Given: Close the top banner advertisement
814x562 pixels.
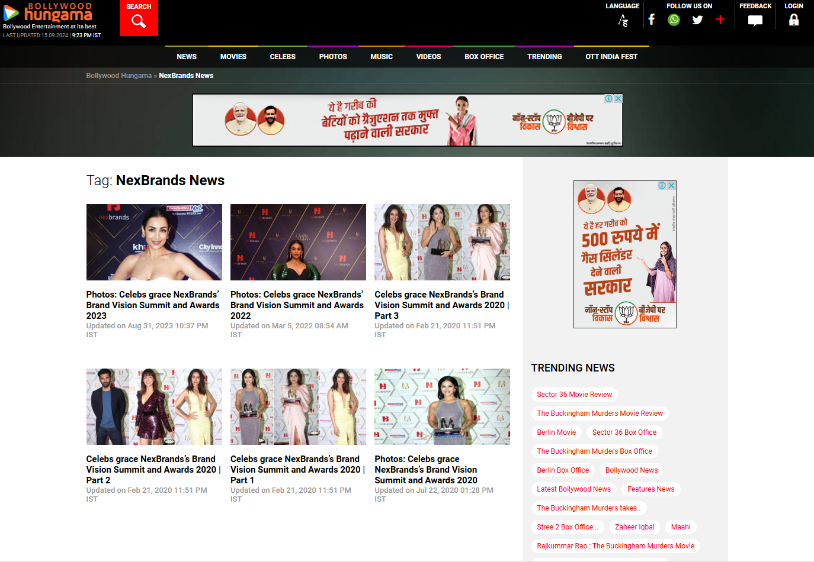Looking at the screenshot, I should (618, 99).
